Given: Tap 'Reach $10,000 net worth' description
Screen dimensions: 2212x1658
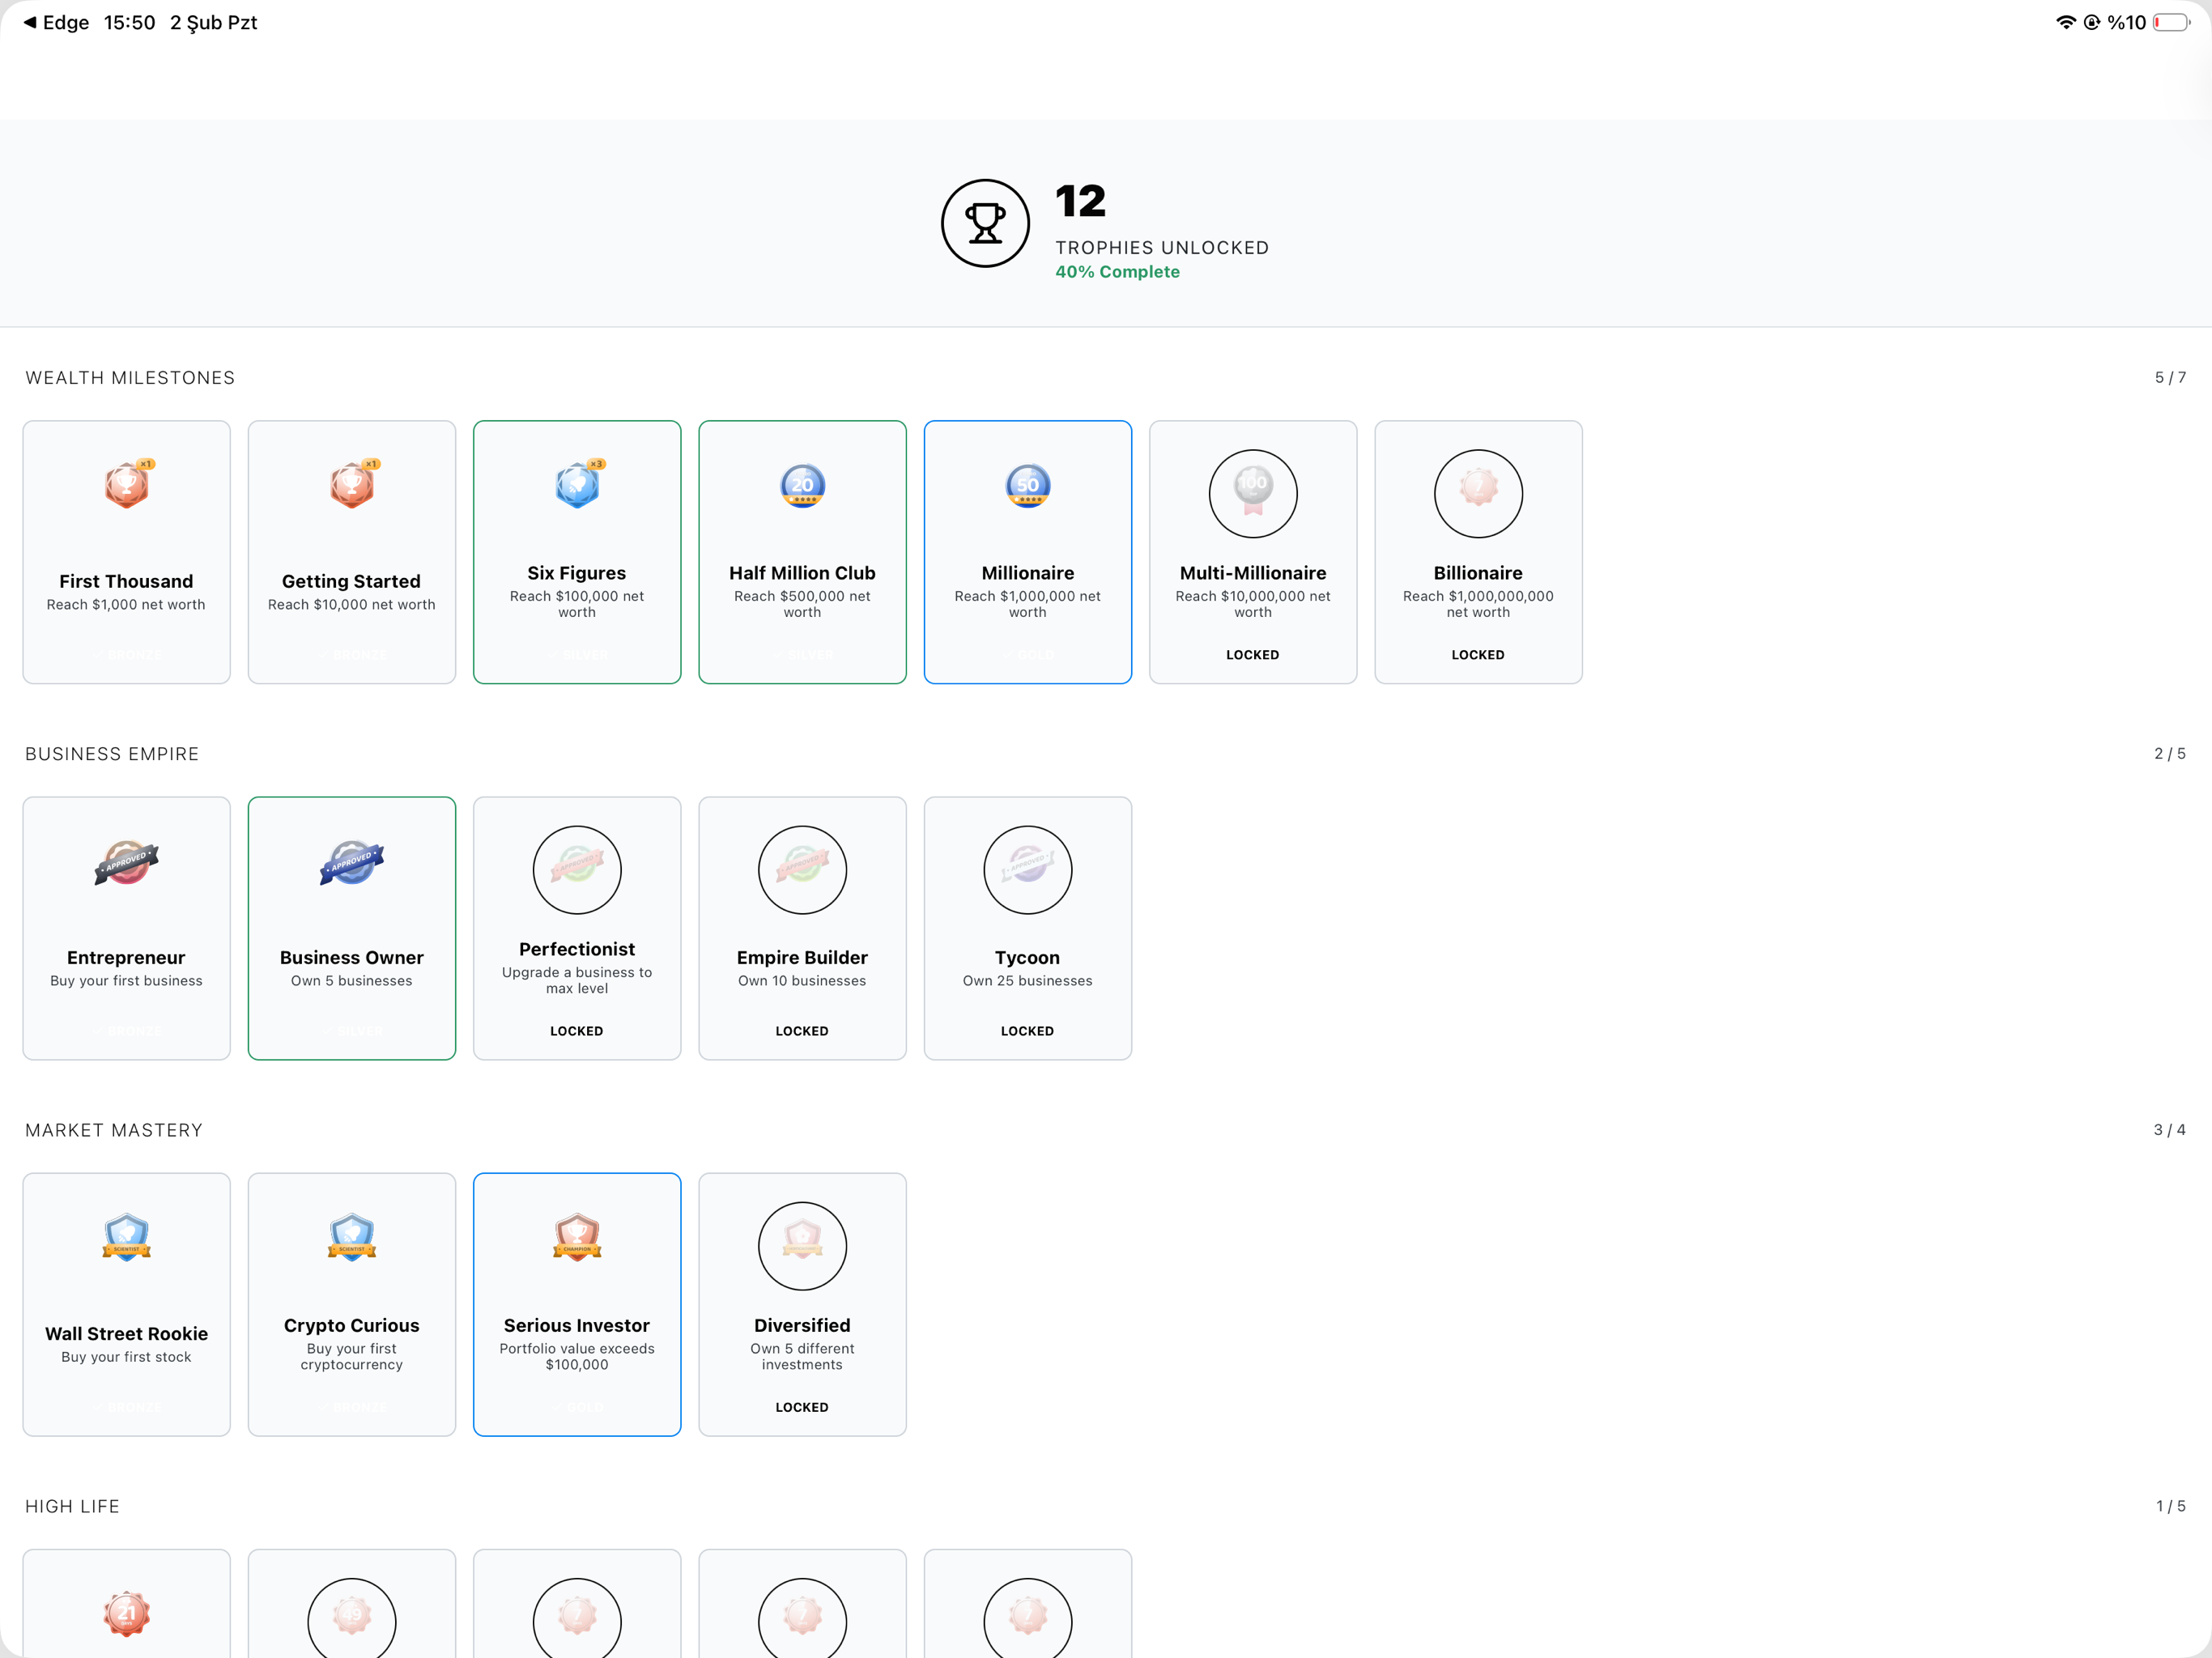Looking at the screenshot, I should tap(351, 605).
